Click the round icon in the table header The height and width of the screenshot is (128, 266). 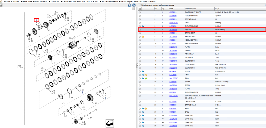click(140, 9)
